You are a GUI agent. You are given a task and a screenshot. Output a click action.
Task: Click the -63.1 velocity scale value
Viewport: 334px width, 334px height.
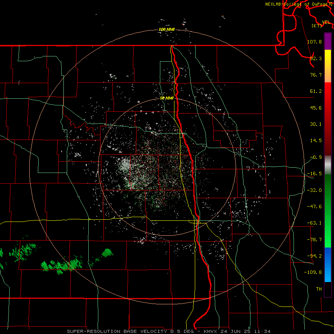coord(314,223)
